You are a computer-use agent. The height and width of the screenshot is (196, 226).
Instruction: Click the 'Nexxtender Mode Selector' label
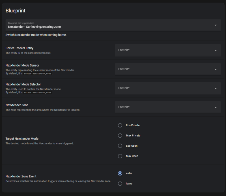pyautogui.click(x=23, y=84)
